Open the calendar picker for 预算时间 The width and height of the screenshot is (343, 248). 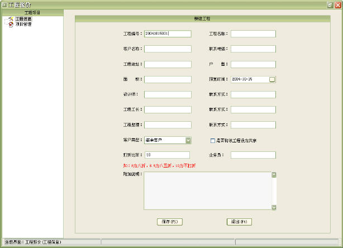pos(272,79)
